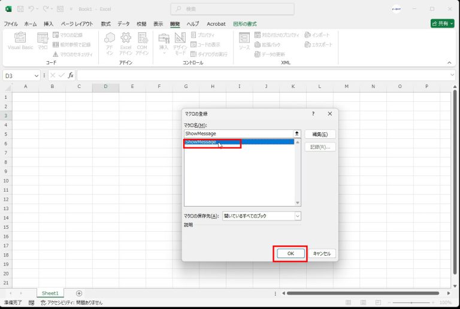
Task: Expand the Name Box dropdown arrow
Action: [37, 75]
